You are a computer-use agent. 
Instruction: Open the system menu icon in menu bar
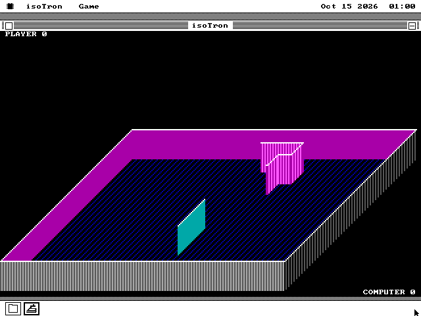pos(11,6)
